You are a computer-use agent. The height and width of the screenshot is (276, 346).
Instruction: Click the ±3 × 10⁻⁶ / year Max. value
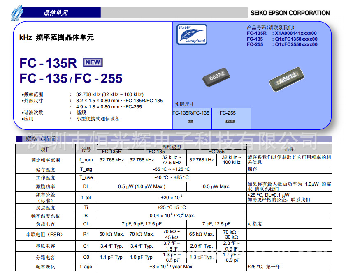click(x=172, y=267)
